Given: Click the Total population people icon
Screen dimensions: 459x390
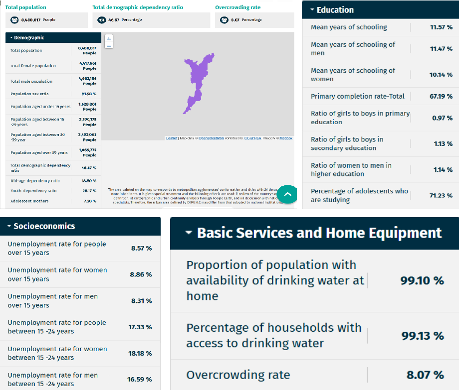Looking at the screenshot, I should pos(14,20).
